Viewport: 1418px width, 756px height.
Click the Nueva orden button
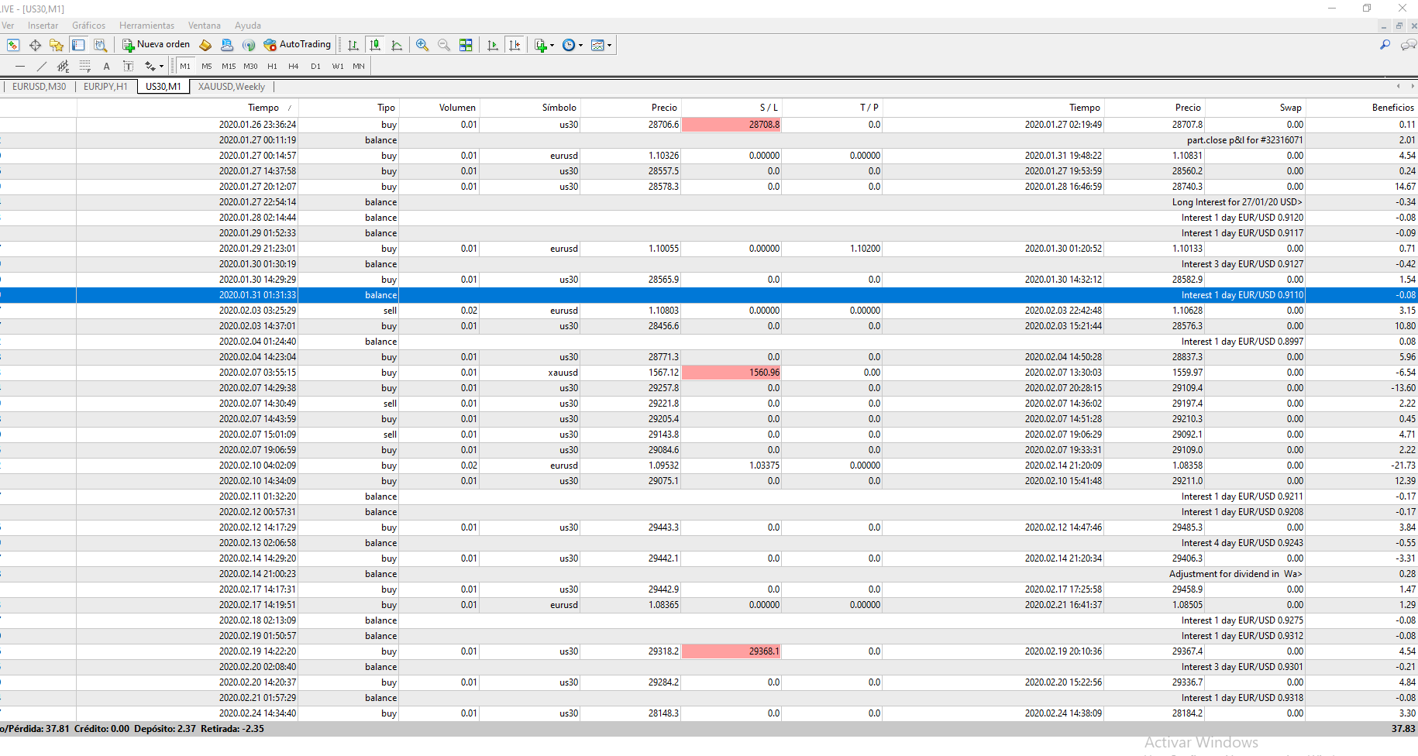(156, 45)
